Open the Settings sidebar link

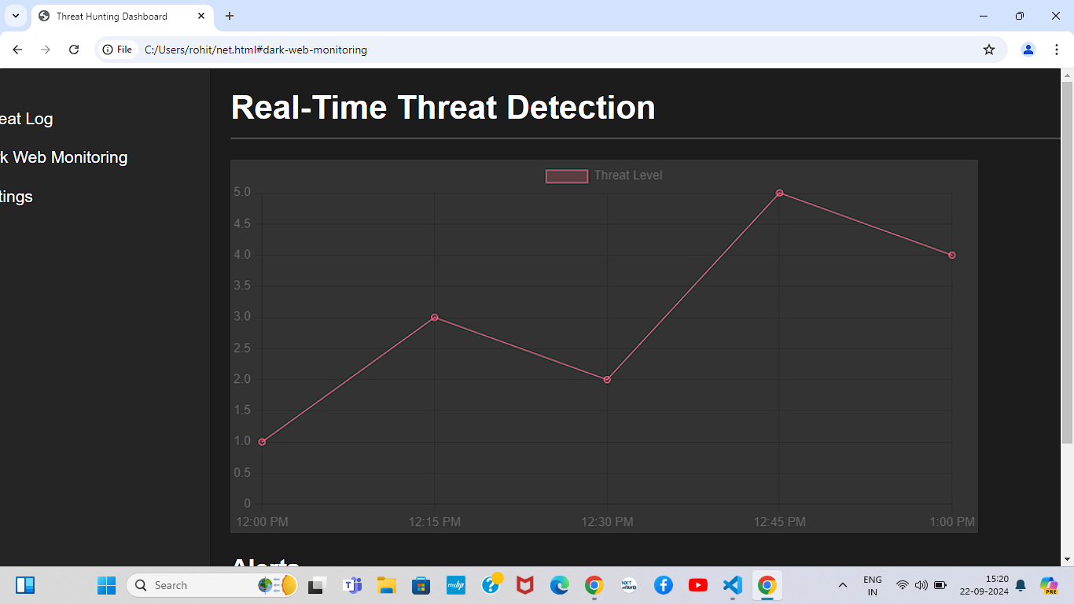(17, 197)
